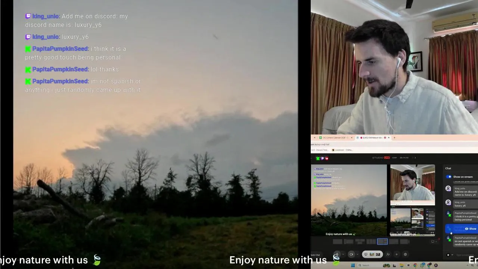This screenshot has width=478, height=269.
Task: Click the fullscreen icon on preview
Action: 432,234
